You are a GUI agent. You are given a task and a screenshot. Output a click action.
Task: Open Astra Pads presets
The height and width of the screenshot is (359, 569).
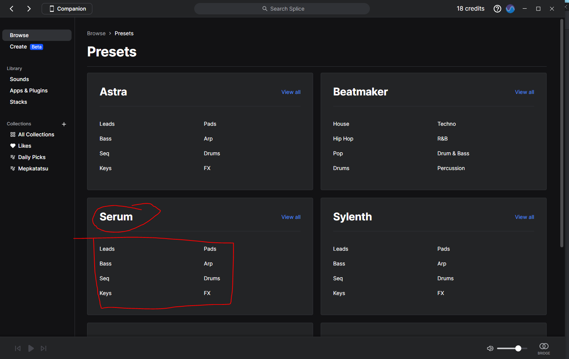210,124
